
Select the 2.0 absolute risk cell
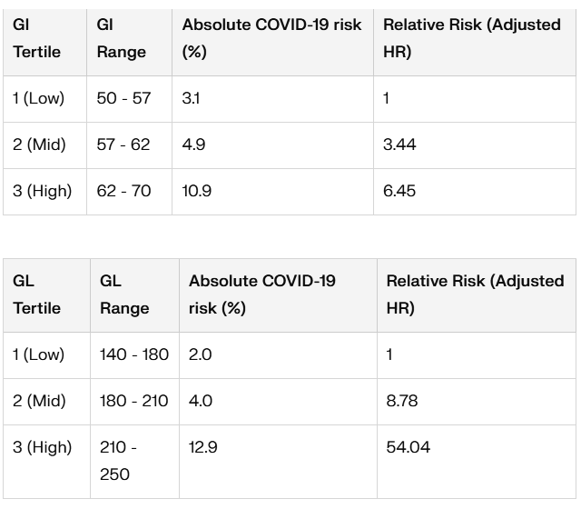pos(200,354)
